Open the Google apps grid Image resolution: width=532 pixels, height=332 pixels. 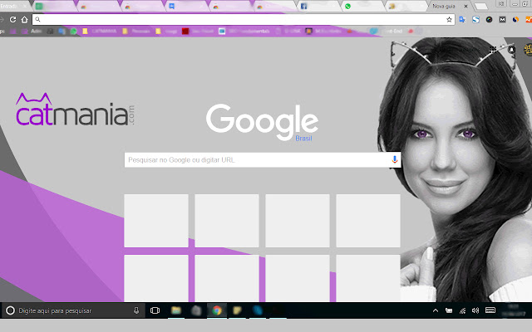(493, 50)
